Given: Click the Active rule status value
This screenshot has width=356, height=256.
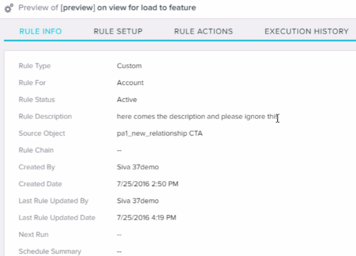Looking at the screenshot, I should tap(127, 100).
